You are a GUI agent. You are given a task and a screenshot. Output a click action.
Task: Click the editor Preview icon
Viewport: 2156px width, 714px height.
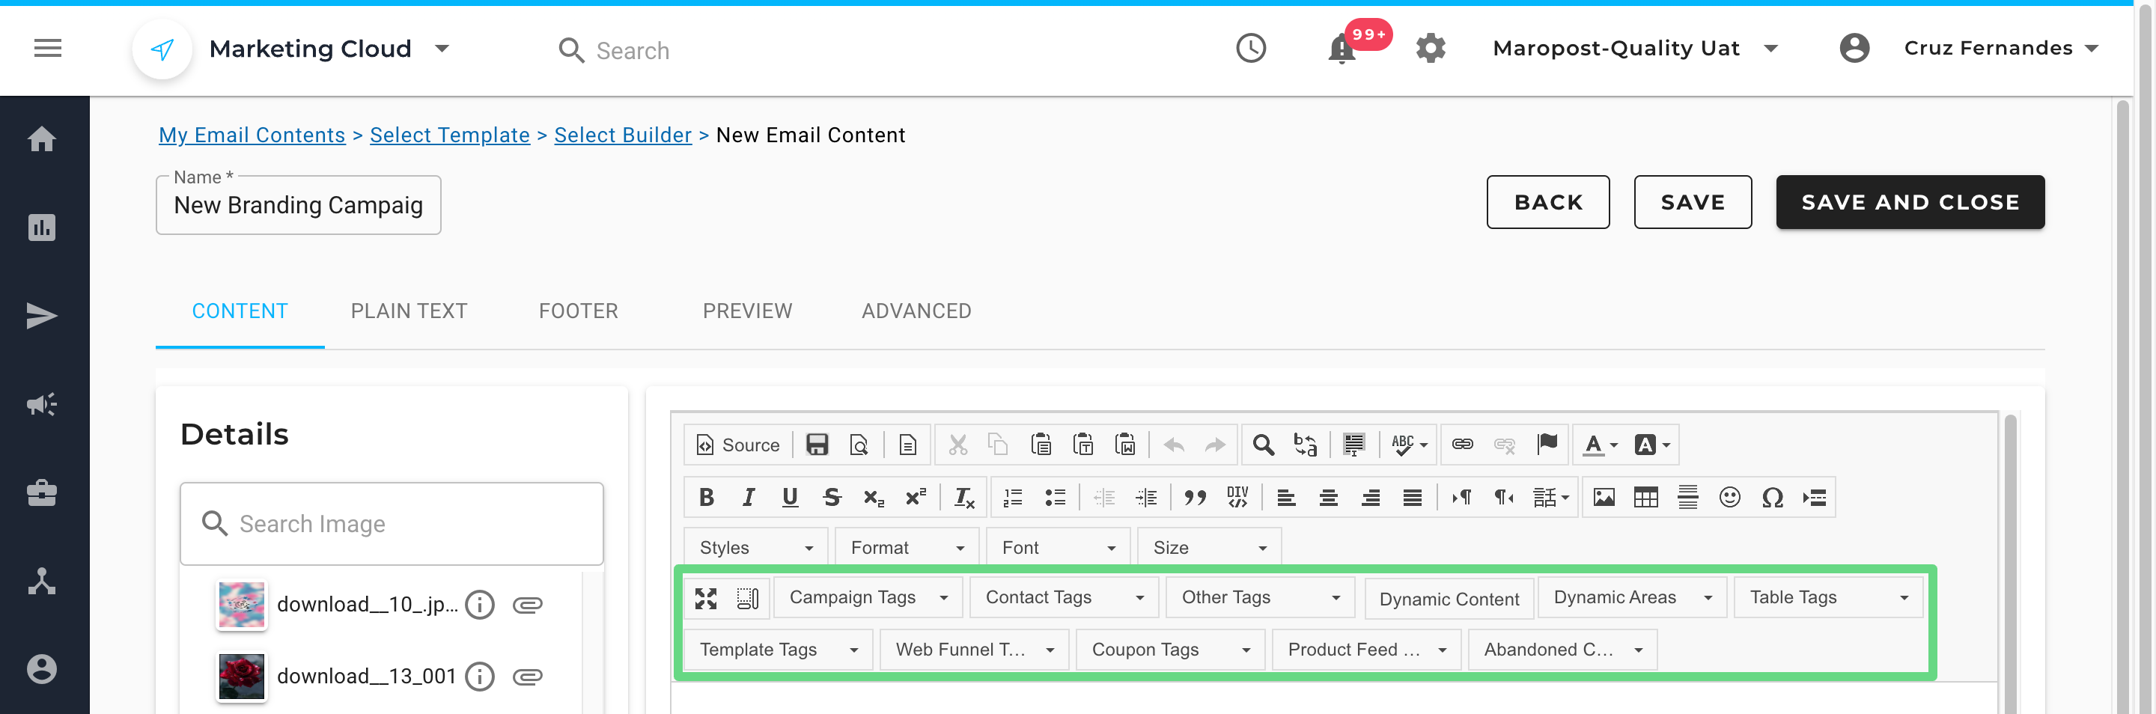859,445
